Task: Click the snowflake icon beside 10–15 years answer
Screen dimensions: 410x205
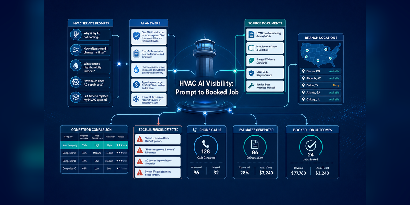Action: [x=136, y=100]
